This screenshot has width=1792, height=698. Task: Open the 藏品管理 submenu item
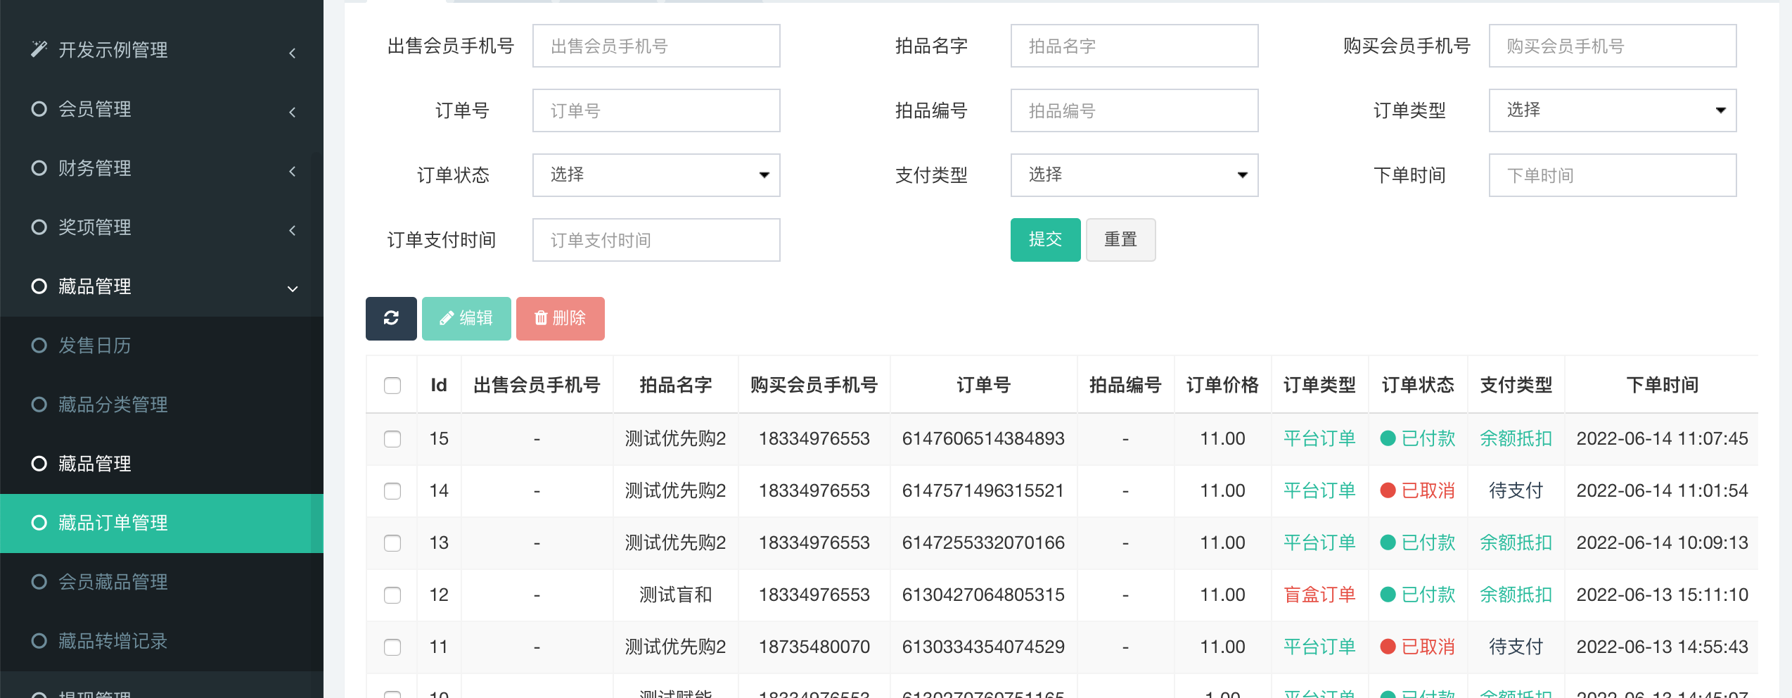162,464
